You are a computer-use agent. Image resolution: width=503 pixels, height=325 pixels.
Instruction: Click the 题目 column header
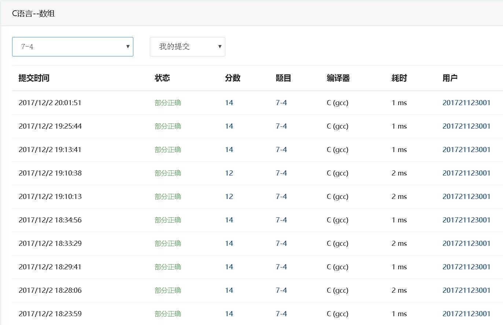(283, 78)
